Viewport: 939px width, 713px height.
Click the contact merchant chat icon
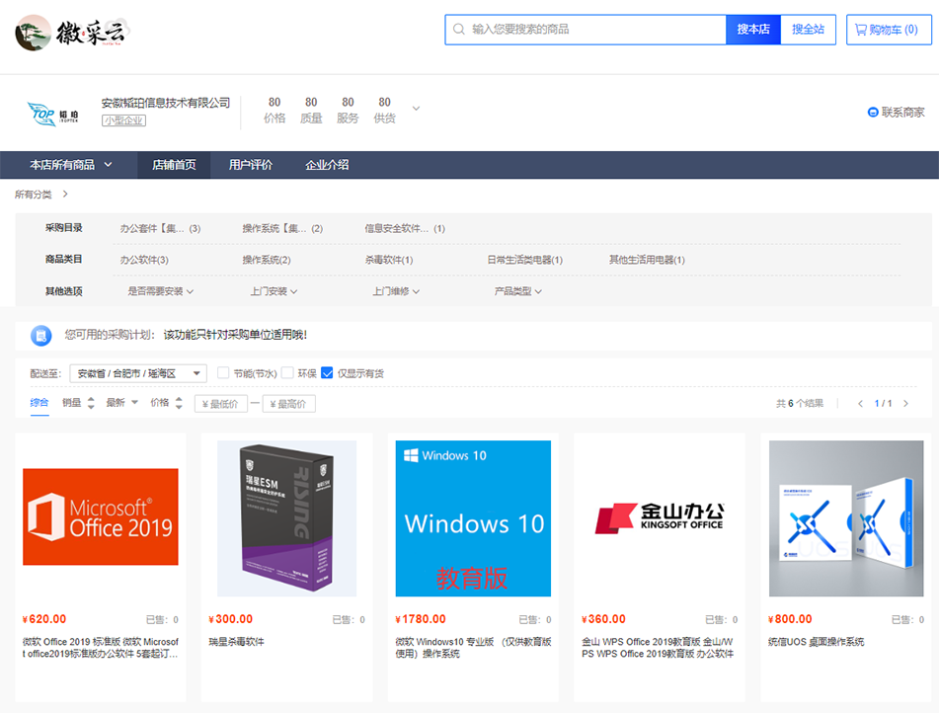click(x=873, y=112)
